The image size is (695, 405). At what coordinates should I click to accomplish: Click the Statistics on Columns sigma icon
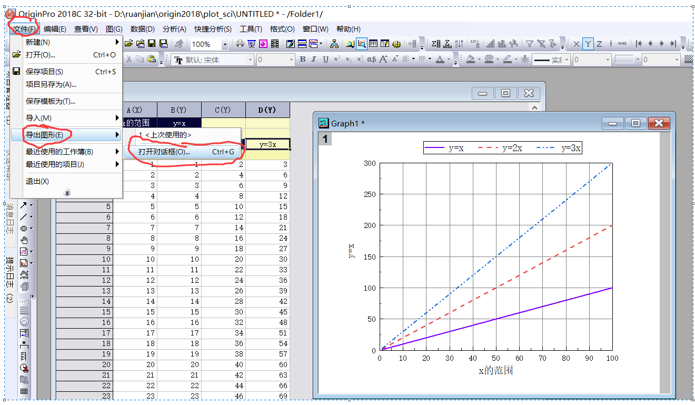(x=435, y=44)
